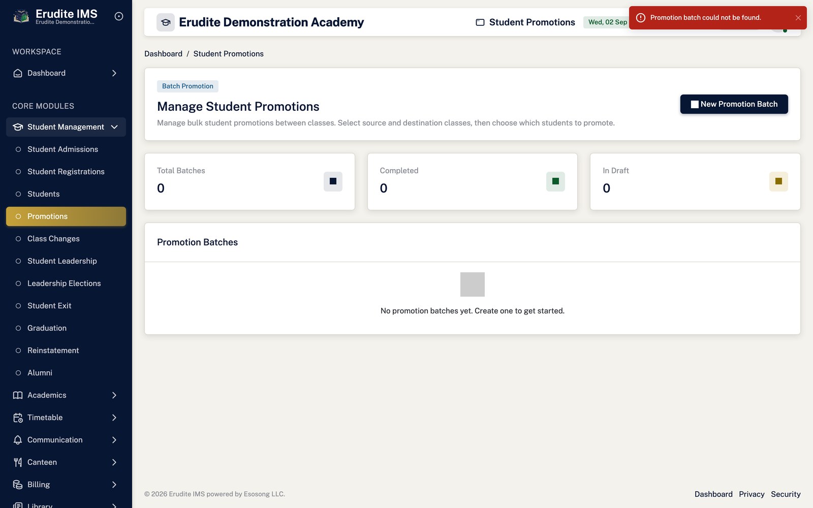
Task: Click the Timetable calendar icon
Action: [18, 418]
